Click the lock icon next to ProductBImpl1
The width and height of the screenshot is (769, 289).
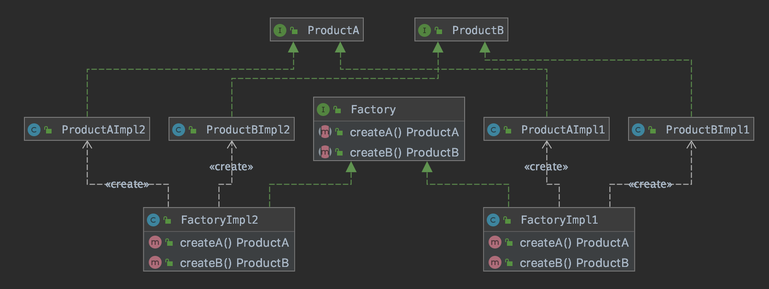pyautogui.click(x=652, y=130)
